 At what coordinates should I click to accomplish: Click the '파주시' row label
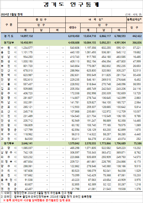9,157
